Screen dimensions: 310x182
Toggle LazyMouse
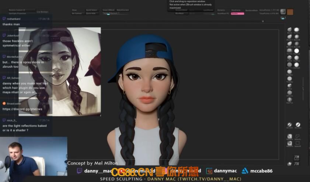click(208, 10)
